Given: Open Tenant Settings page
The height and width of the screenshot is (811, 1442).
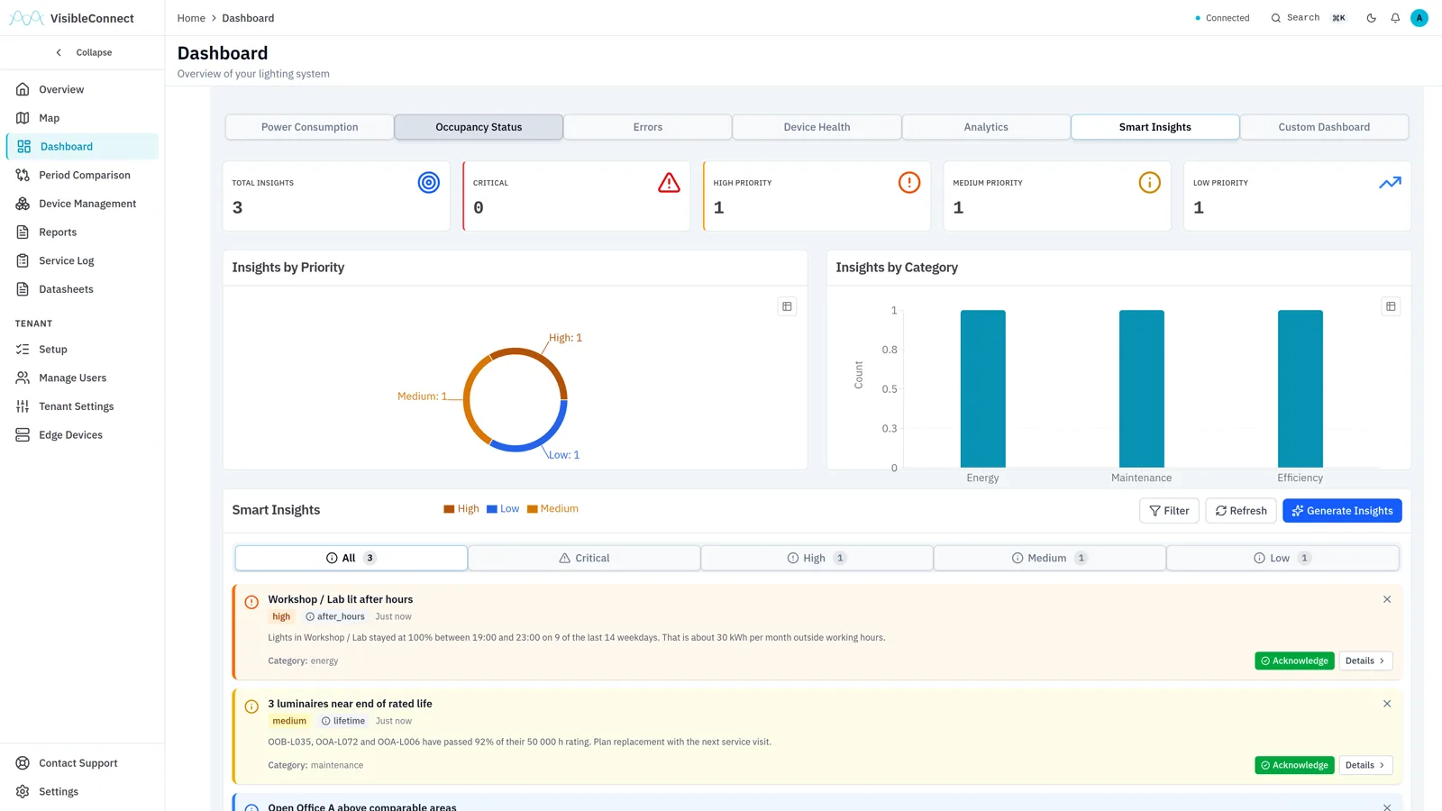Looking at the screenshot, I should tap(82, 406).
